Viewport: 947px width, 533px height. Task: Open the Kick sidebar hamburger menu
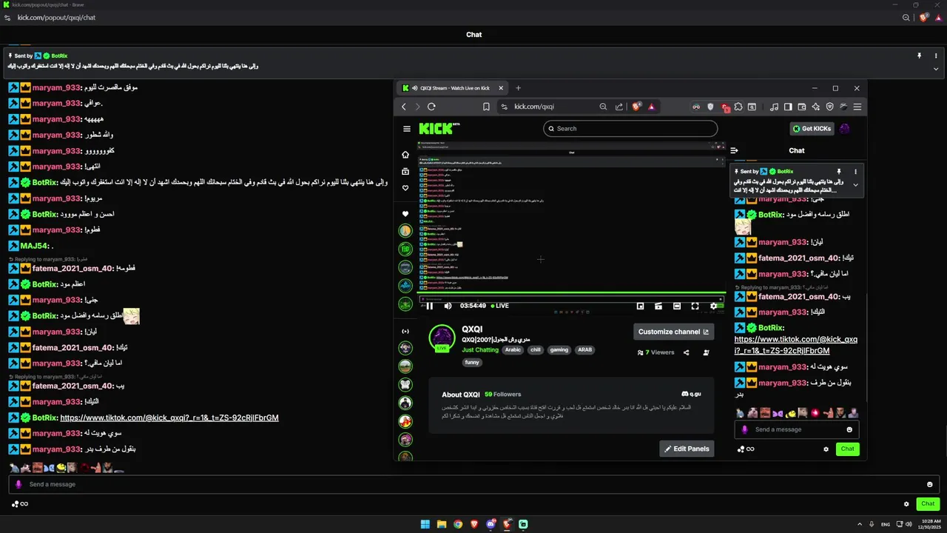[x=406, y=129]
